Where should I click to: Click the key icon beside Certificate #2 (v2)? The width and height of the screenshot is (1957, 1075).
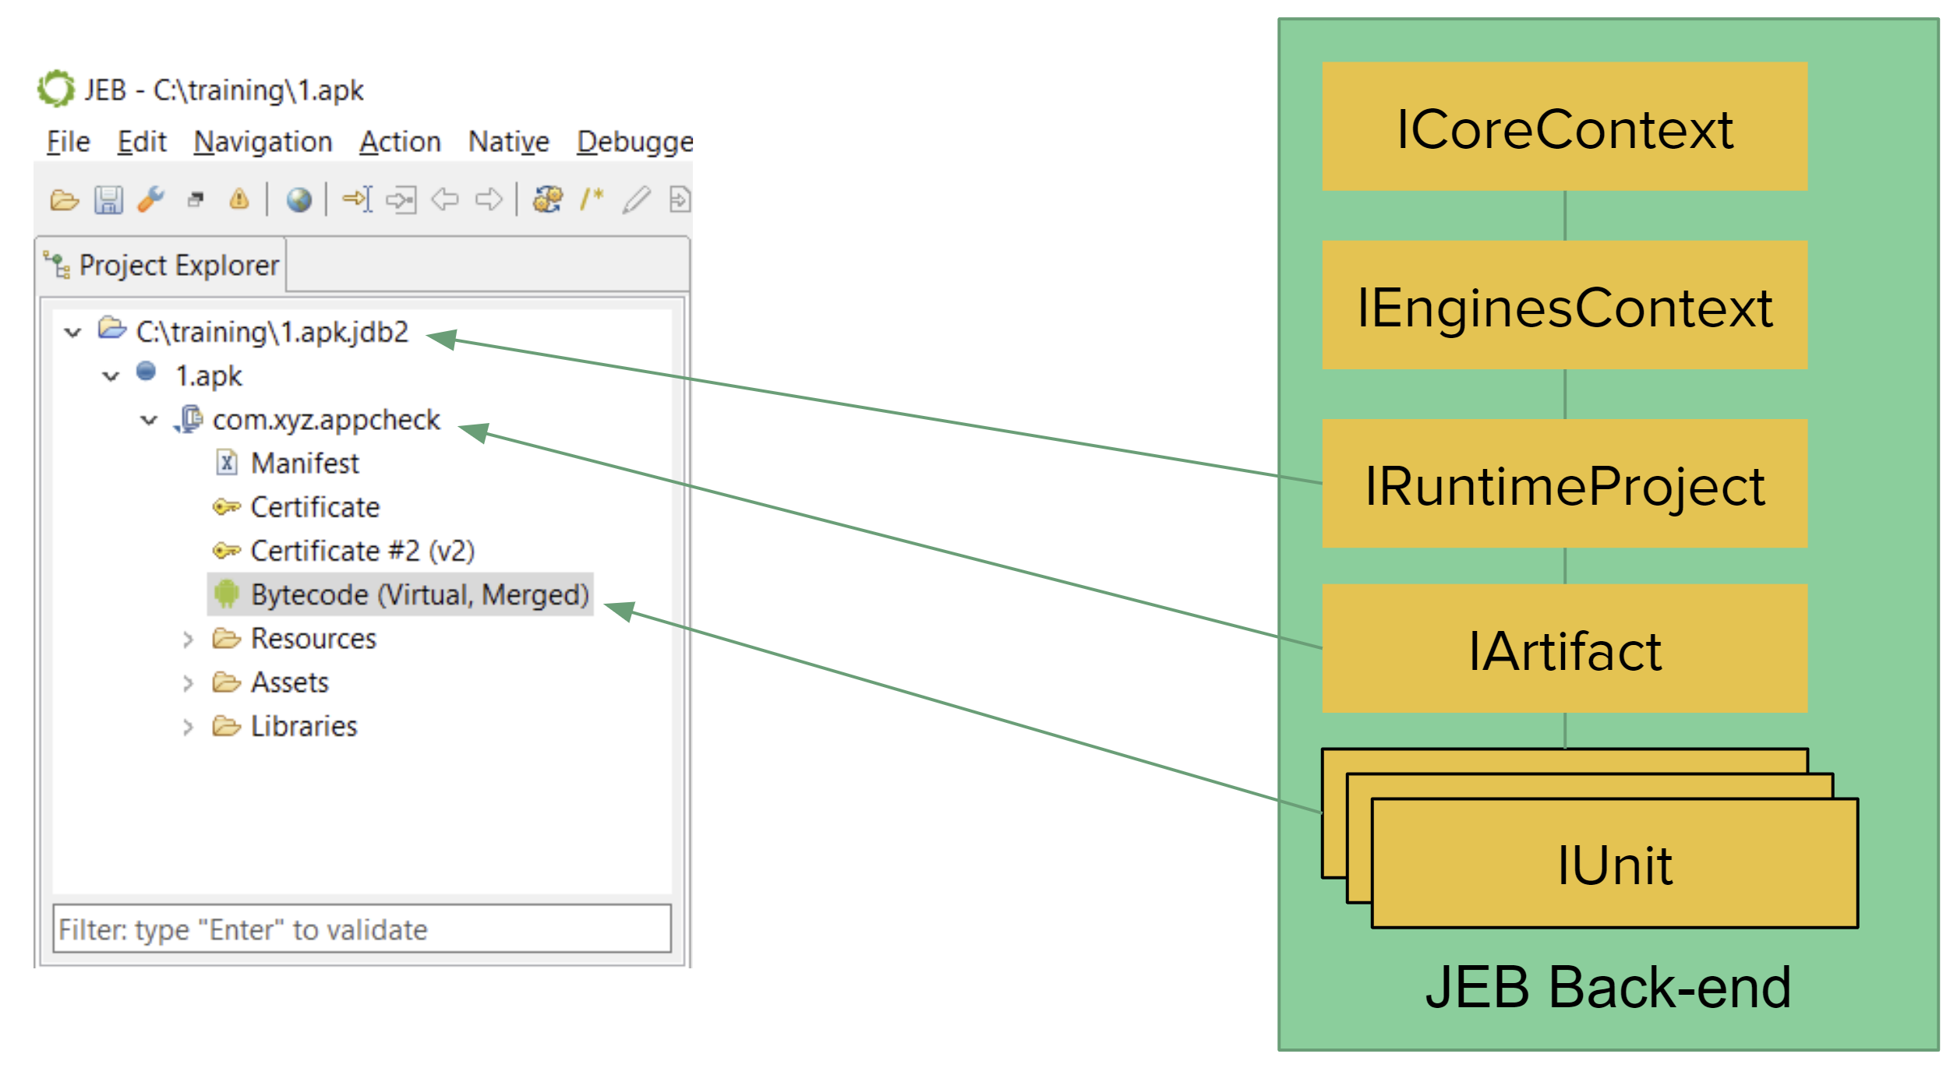[x=227, y=551]
